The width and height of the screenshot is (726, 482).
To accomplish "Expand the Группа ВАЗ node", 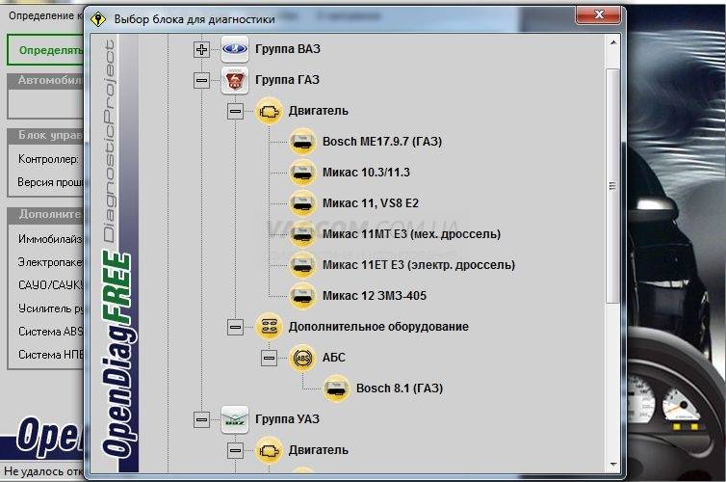I will [x=201, y=49].
